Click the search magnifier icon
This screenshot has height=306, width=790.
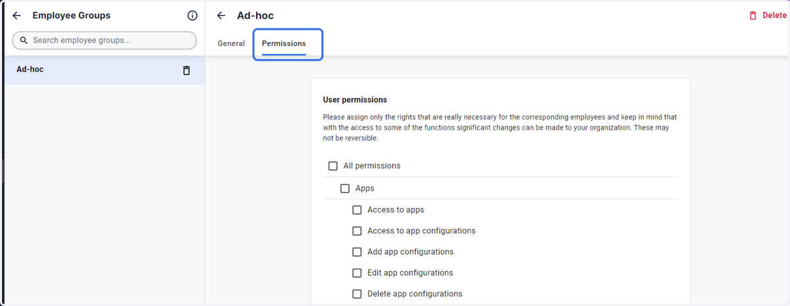coord(24,40)
